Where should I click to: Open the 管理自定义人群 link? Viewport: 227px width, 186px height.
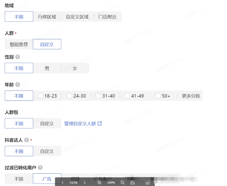click(80, 124)
